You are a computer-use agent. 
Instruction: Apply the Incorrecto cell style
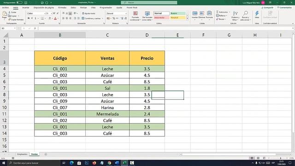click(x=161, y=18)
